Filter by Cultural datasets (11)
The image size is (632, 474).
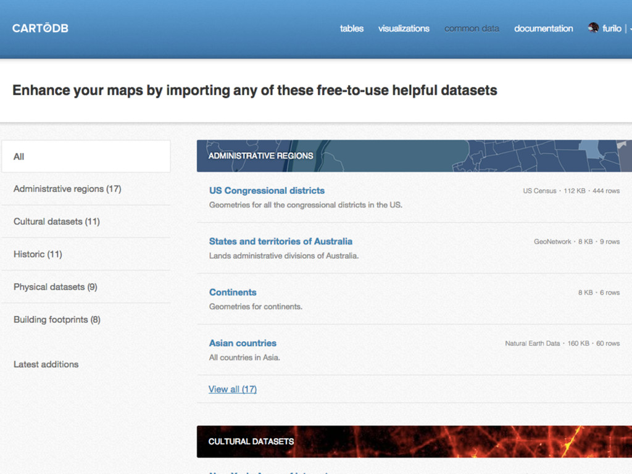(x=56, y=222)
